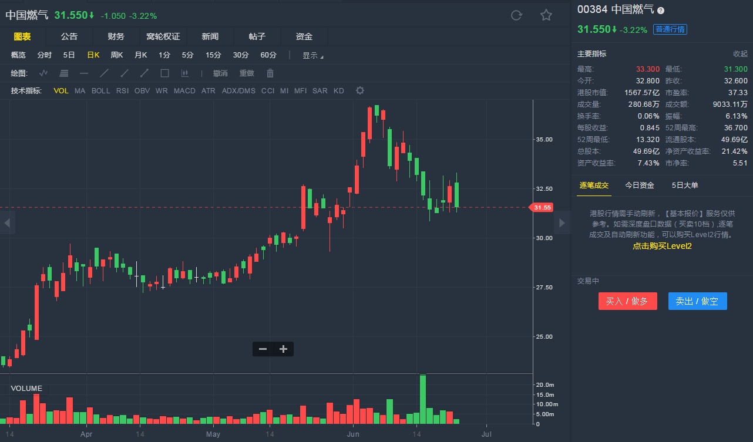Select the two-endpoint segment drawing tool
Viewport: 753px width, 442px height.
point(144,73)
